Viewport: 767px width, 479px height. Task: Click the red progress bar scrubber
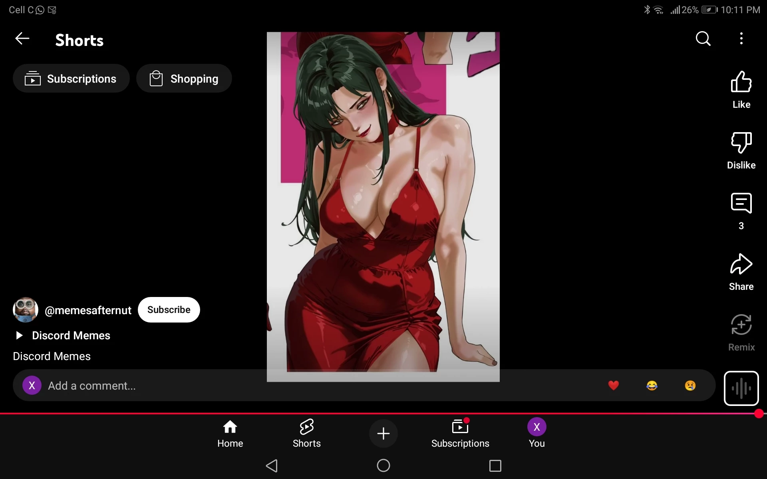point(759,414)
